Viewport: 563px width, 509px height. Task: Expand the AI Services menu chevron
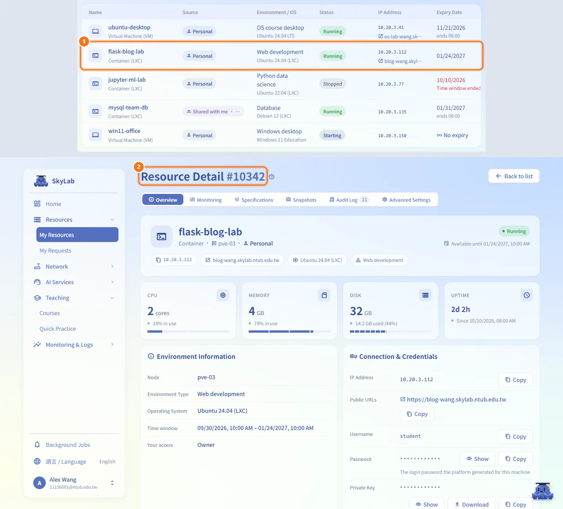112,282
